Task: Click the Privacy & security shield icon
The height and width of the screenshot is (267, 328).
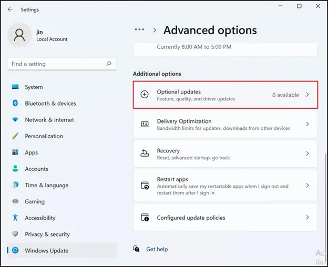Action: click(15, 234)
